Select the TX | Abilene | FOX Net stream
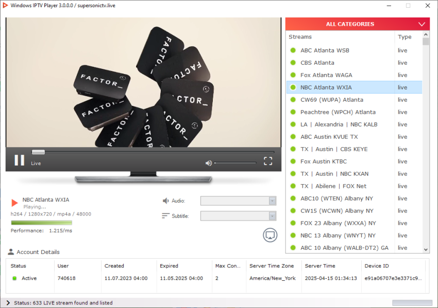The height and width of the screenshot is (308, 438). [x=354, y=186]
